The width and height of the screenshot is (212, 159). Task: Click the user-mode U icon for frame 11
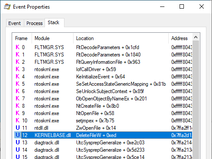[18, 128]
